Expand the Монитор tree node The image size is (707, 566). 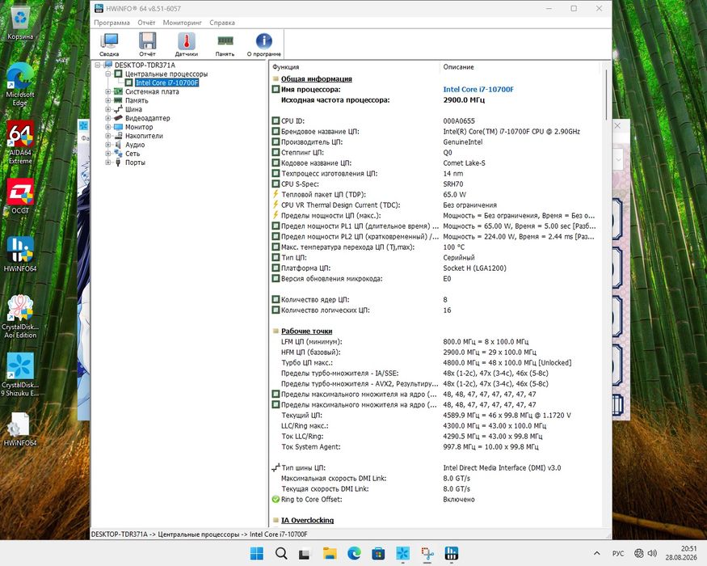108,127
